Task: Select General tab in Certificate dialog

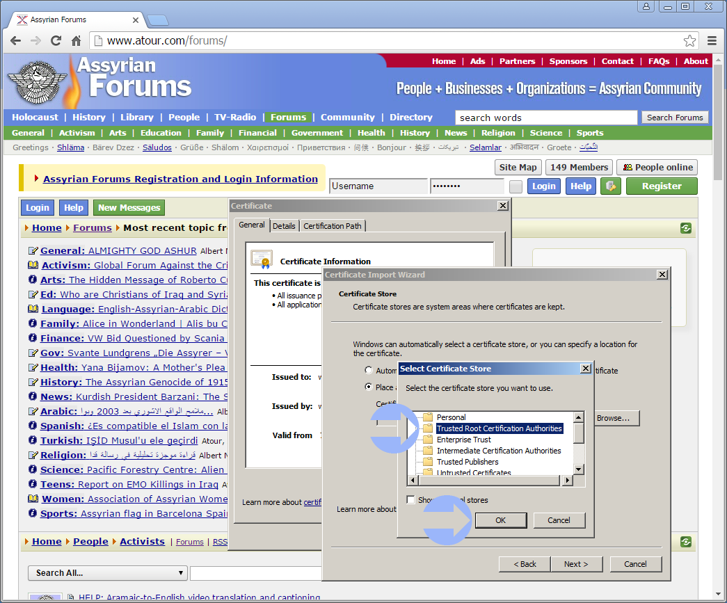Action: tap(252, 225)
